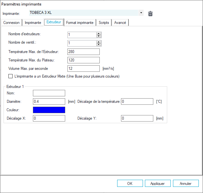
Task: Pick the blue Couleur swatch
Action: 49,110
